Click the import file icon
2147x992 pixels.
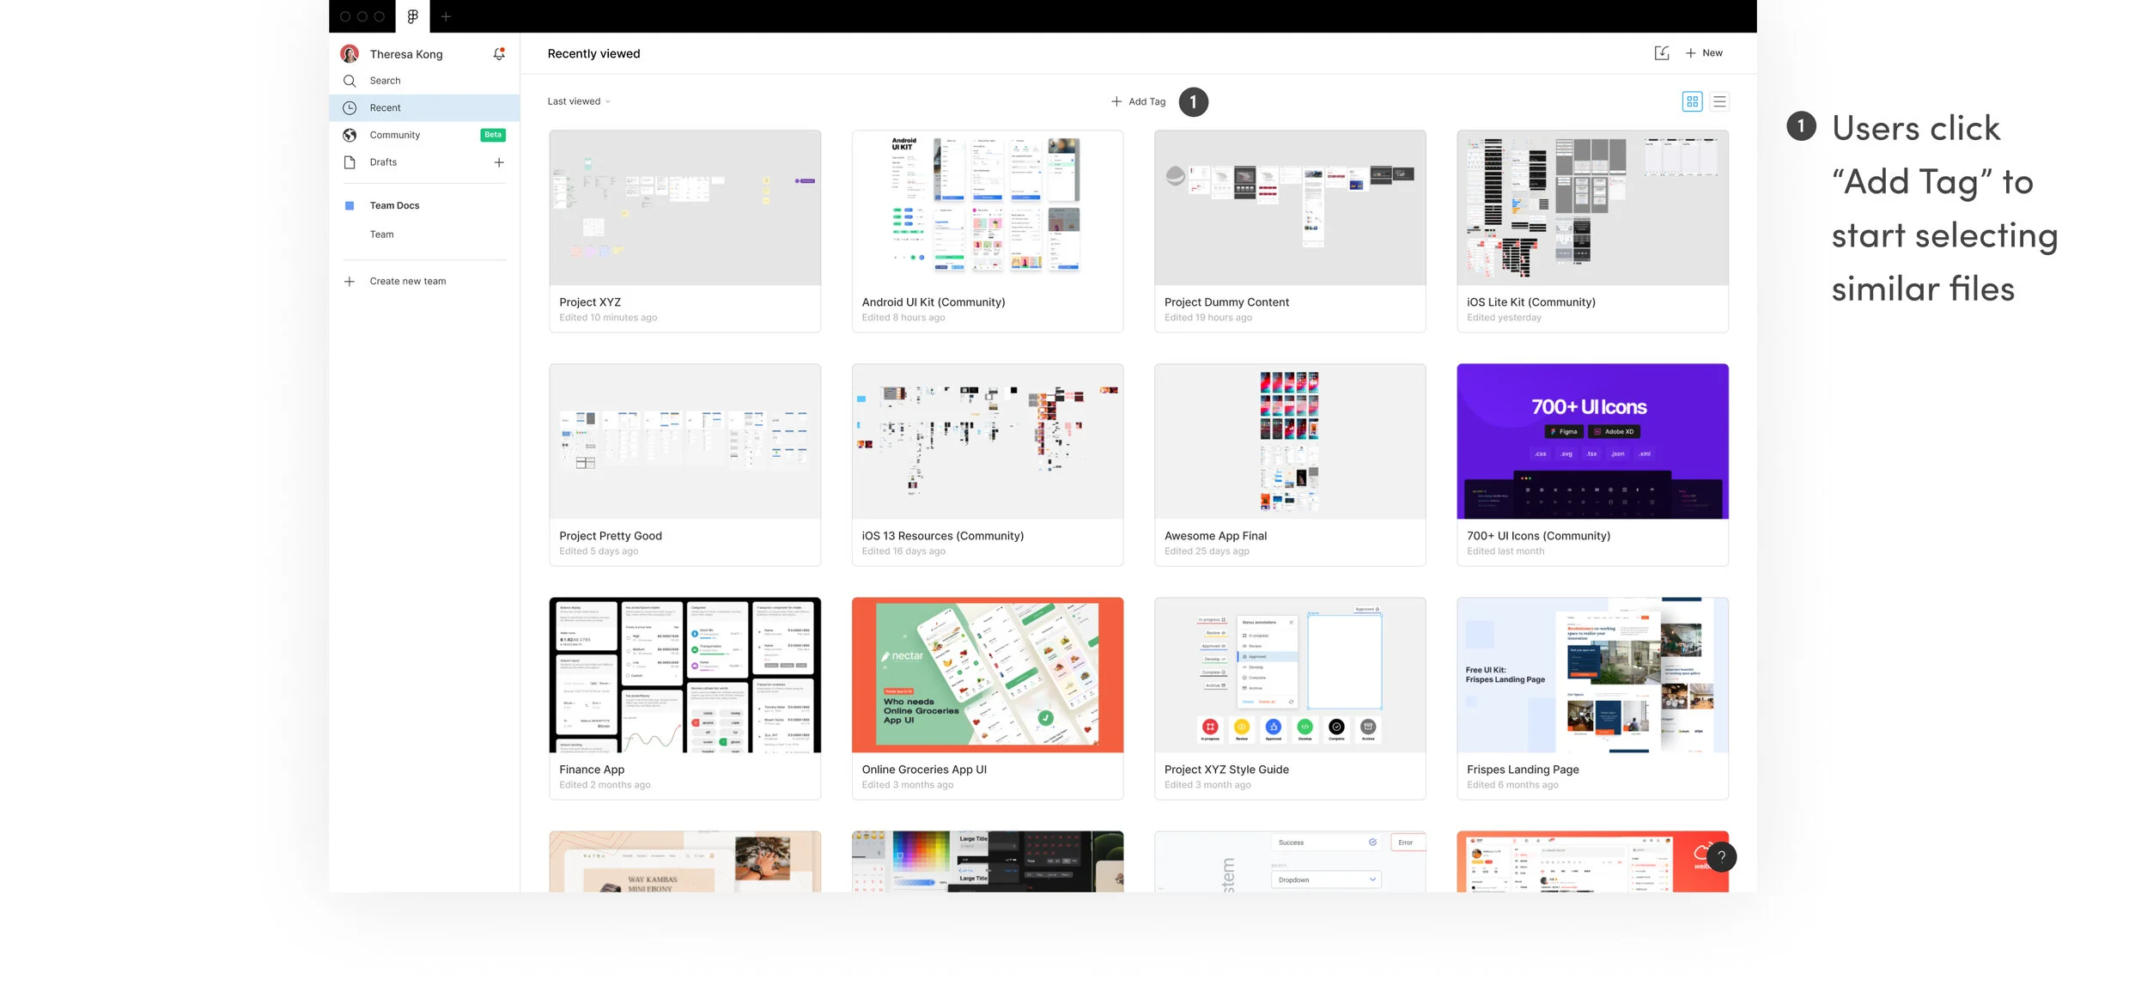click(x=1662, y=53)
